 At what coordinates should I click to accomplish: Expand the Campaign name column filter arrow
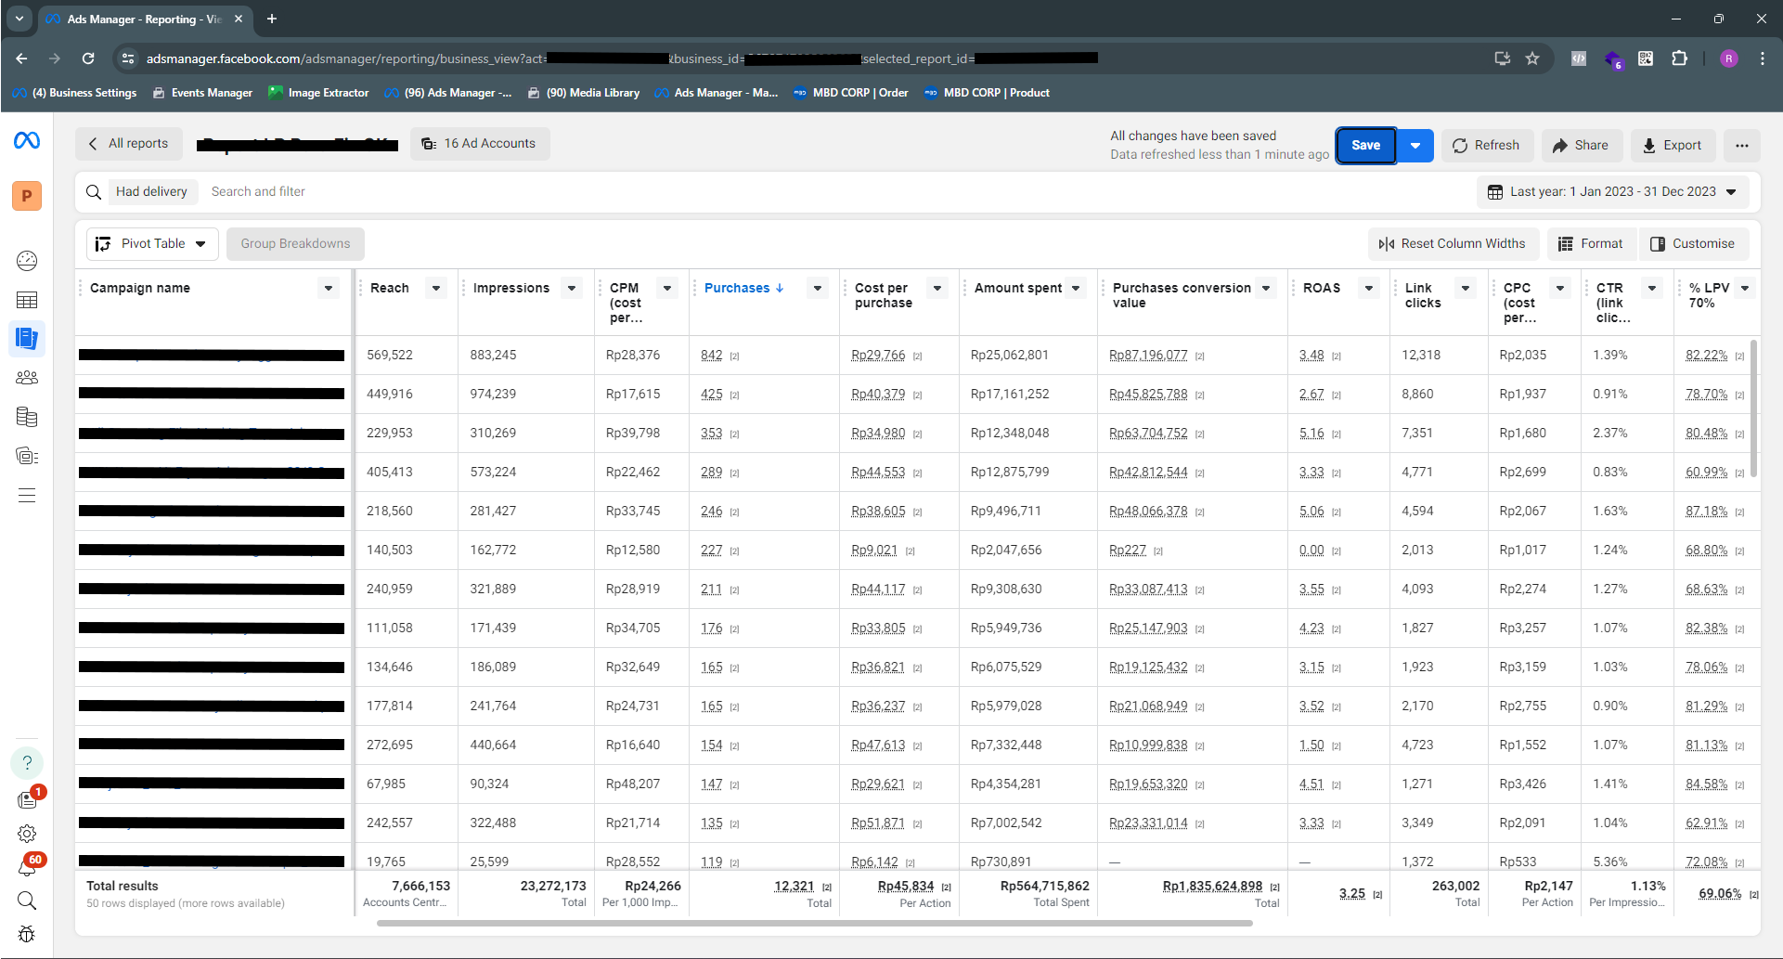(329, 288)
